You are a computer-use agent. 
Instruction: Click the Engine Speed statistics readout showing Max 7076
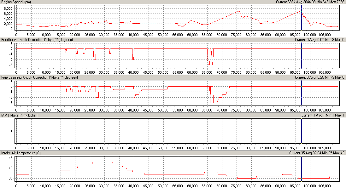[310, 2]
